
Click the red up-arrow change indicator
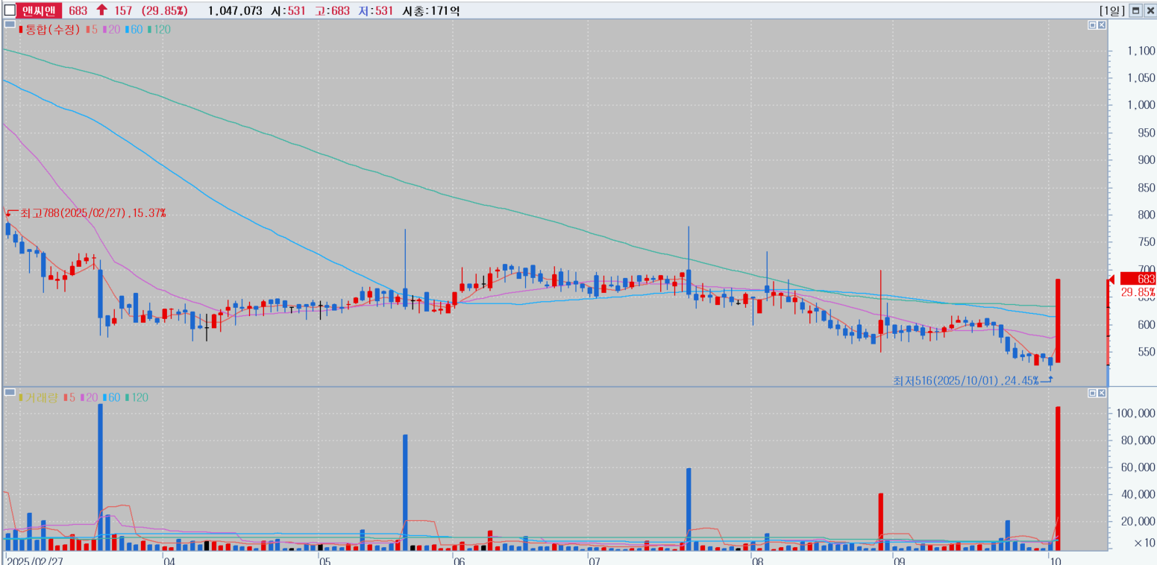click(101, 10)
